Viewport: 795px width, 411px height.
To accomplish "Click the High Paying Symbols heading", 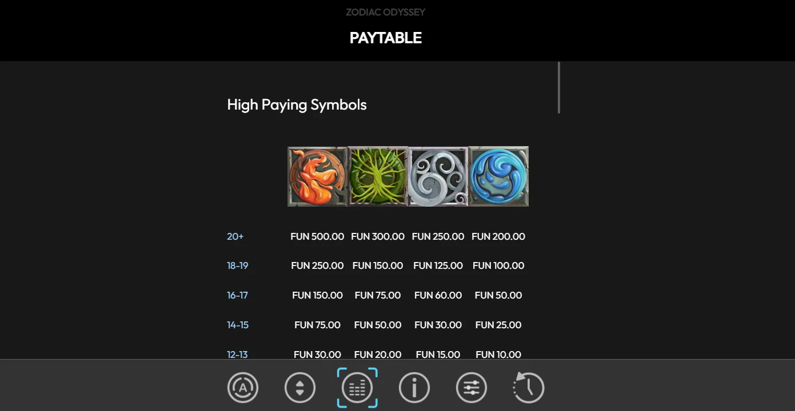I will [297, 104].
